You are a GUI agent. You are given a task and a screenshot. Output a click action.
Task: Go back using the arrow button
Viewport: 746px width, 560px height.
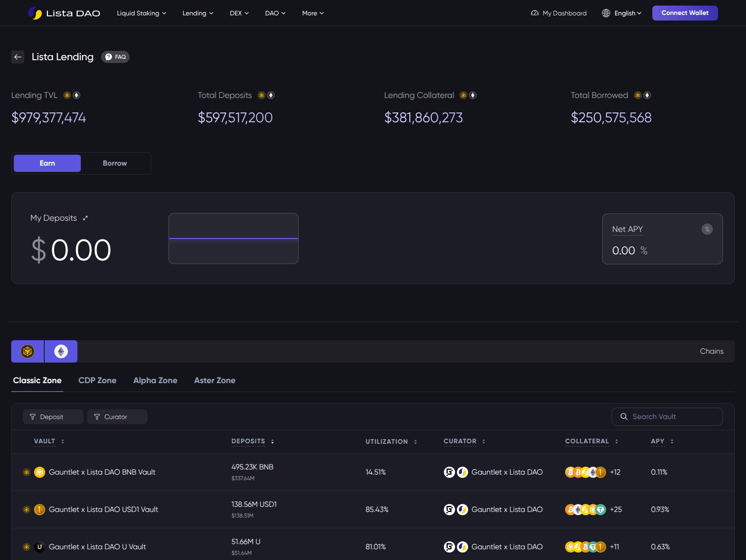tap(18, 57)
